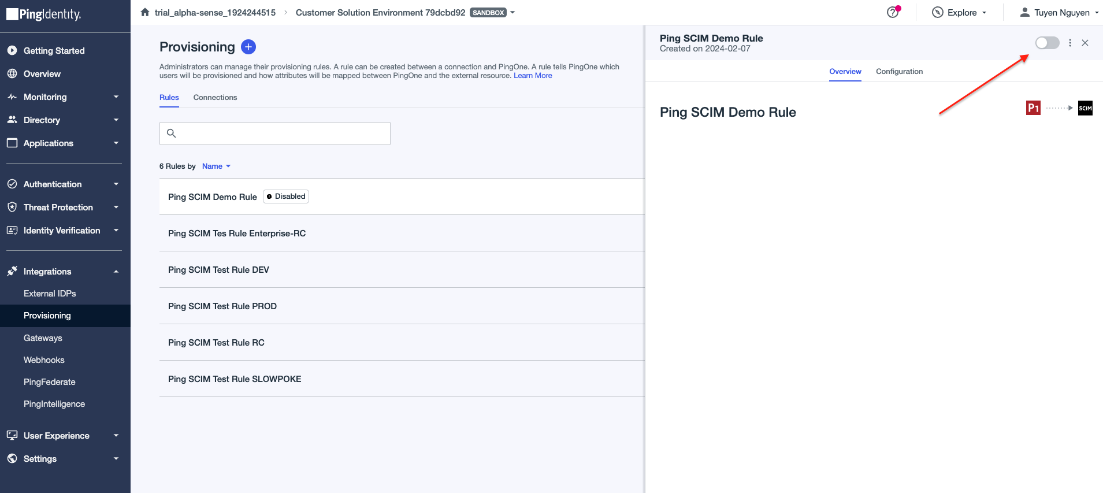The height and width of the screenshot is (493, 1103).
Task: Select Ping SCIM Test Rule DEV row
Action: tap(402, 270)
